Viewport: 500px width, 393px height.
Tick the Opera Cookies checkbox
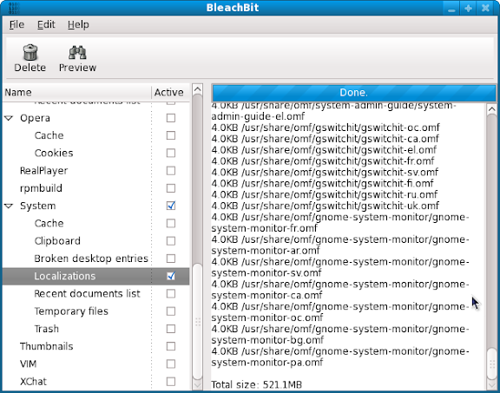(171, 153)
